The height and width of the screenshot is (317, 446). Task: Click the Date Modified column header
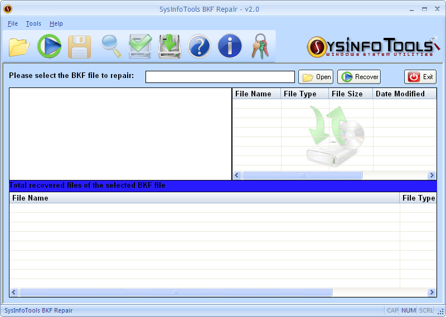405,94
